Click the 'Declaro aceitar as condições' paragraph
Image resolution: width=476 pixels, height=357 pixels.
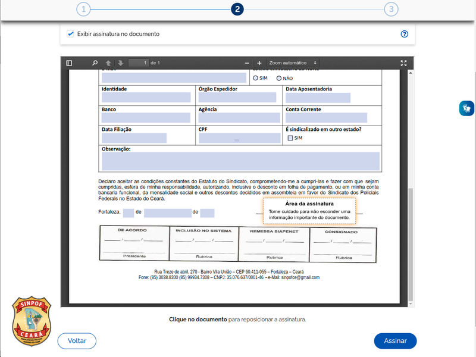click(239, 190)
